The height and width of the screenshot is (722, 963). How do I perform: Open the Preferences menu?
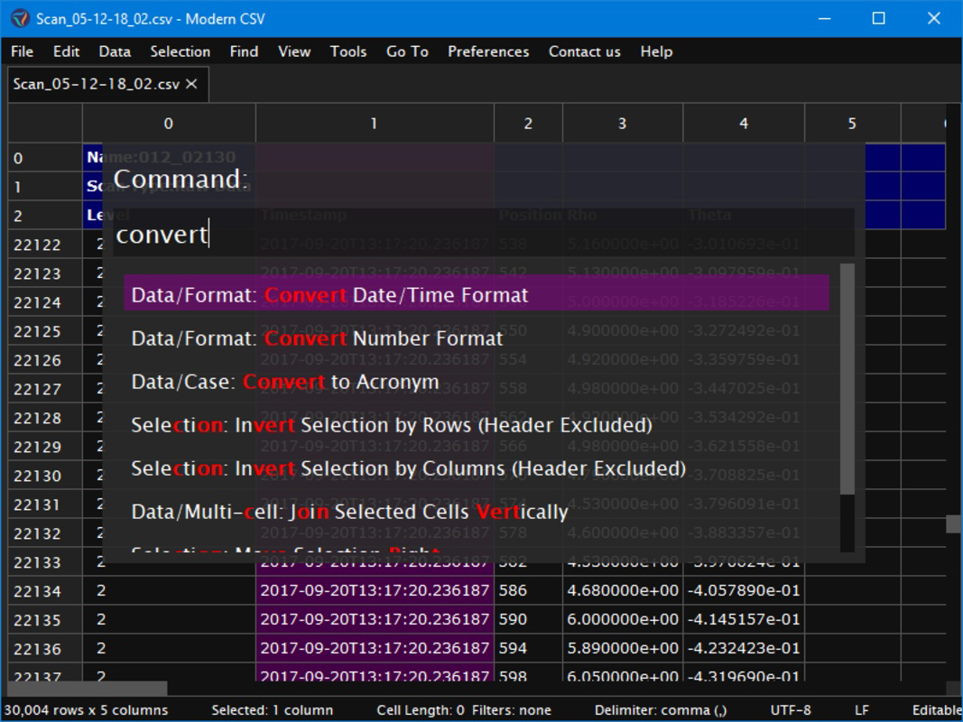pos(487,51)
